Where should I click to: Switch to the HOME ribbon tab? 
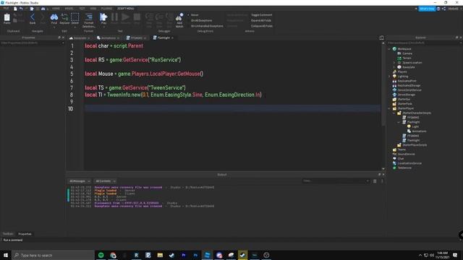[x=56, y=9]
